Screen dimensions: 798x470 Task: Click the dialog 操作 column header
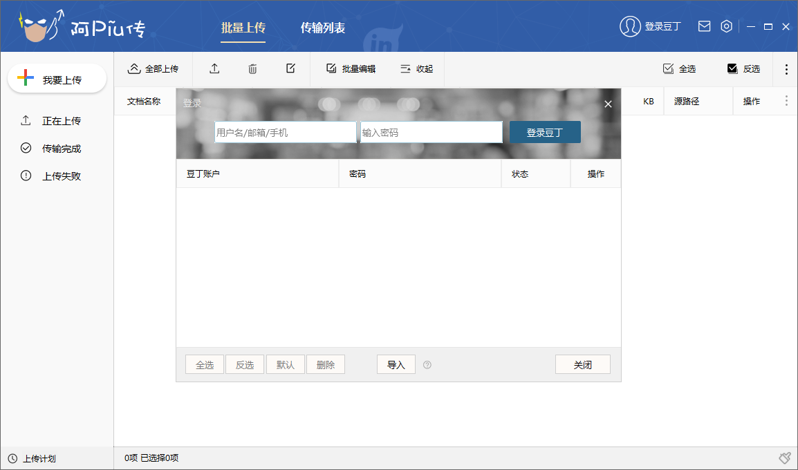pyautogui.click(x=596, y=174)
